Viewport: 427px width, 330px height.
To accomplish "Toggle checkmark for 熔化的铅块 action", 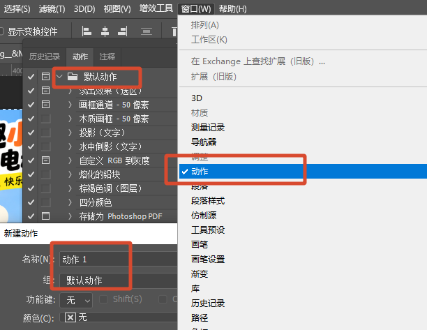I will pyautogui.click(x=31, y=174).
